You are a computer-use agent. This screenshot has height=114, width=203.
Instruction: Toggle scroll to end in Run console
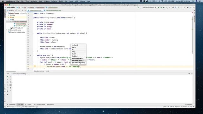[x=10, y=85]
